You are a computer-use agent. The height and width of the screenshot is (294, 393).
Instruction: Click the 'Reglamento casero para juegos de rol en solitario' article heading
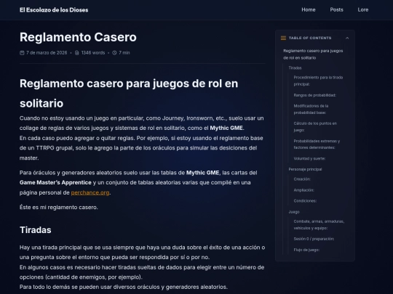coord(129,93)
